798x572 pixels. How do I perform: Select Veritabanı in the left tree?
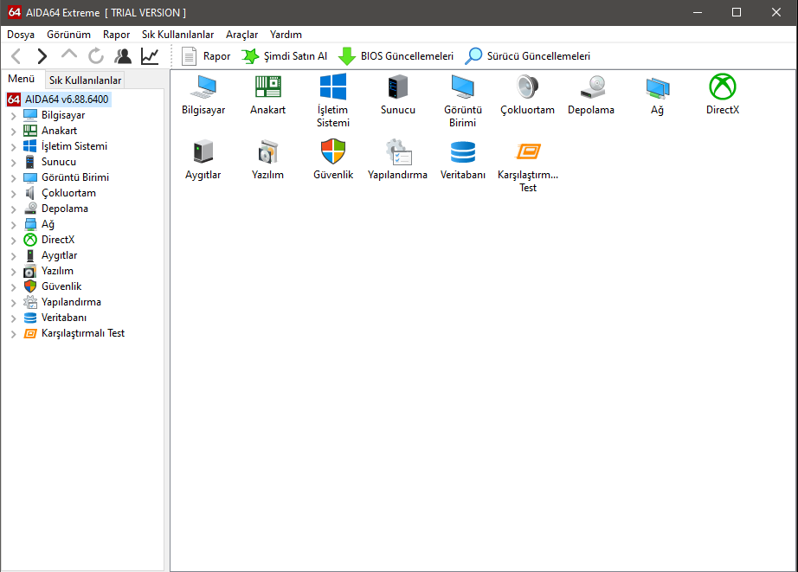pyautogui.click(x=64, y=318)
